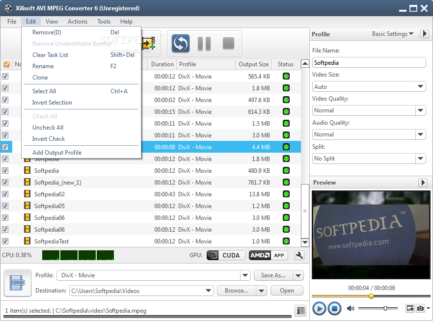This screenshot has width=433, height=321.
Task: Uncheck the checkbox of the highlighted 4.4 MB row
Action: 5,147
